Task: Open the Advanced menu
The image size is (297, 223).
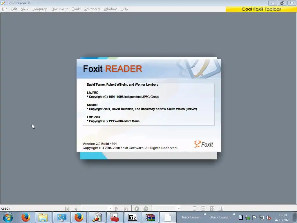Action: [92, 9]
